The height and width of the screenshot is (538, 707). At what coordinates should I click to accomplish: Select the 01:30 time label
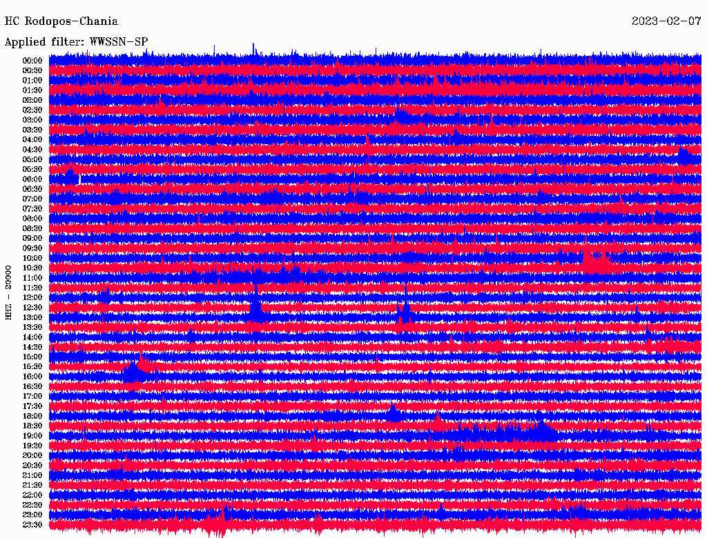pyautogui.click(x=32, y=90)
